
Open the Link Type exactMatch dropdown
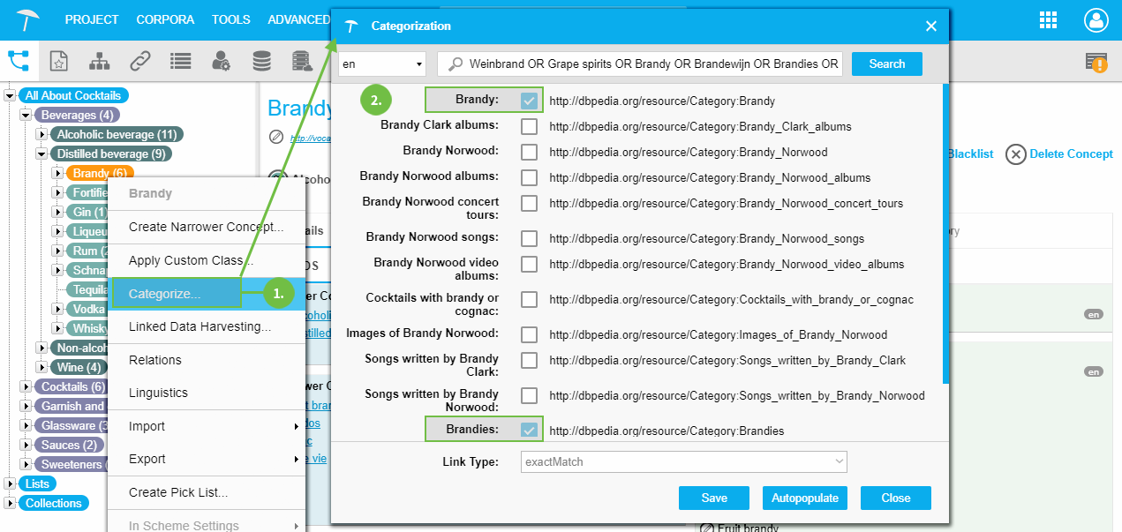tap(683, 461)
